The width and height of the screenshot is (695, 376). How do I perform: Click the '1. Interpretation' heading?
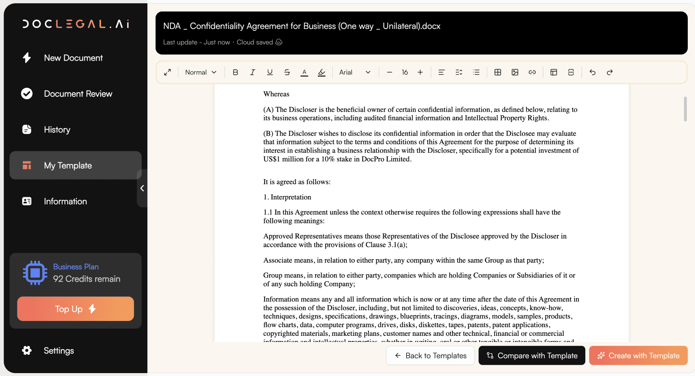point(287,197)
